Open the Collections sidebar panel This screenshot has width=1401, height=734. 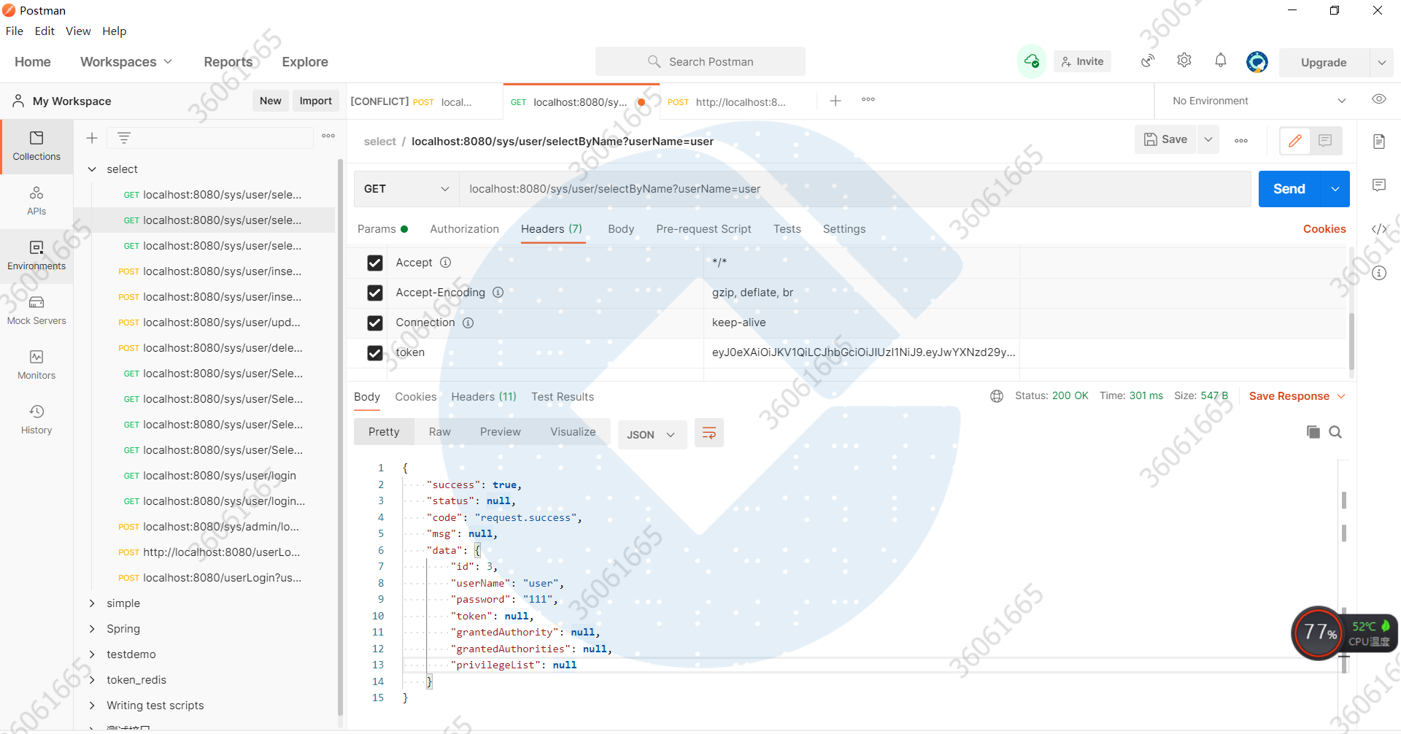coord(36,146)
